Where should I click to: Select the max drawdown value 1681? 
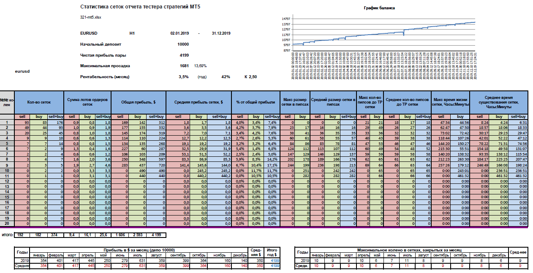click(184, 66)
